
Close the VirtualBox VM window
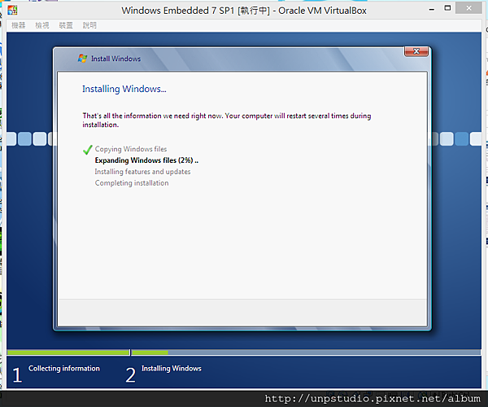pyautogui.click(x=468, y=8)
